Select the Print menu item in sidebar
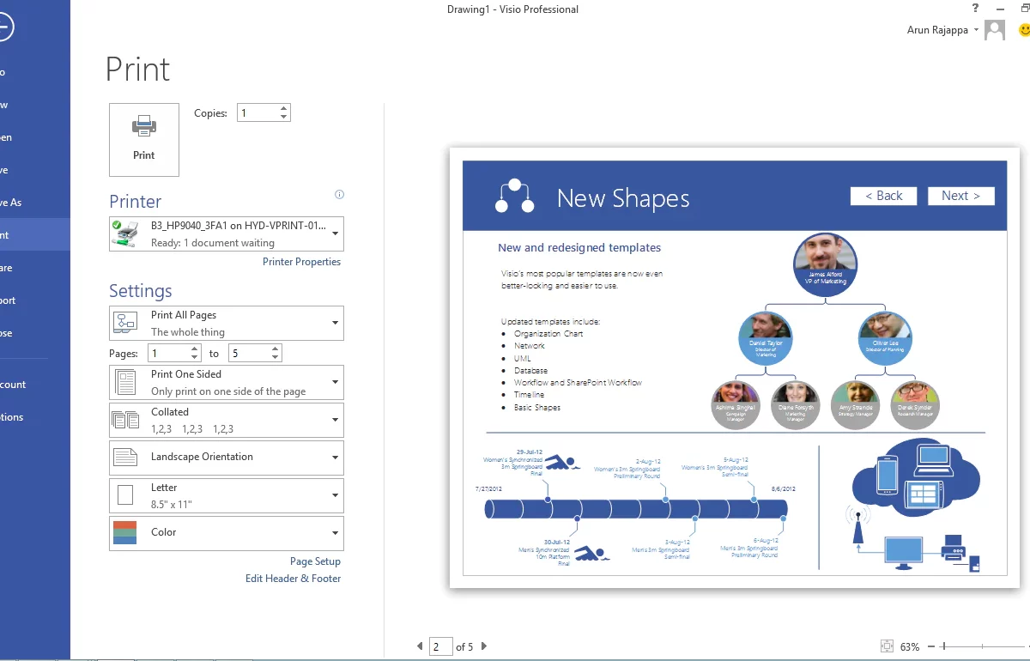The image size is (1030, 661). tap(35, 234)
